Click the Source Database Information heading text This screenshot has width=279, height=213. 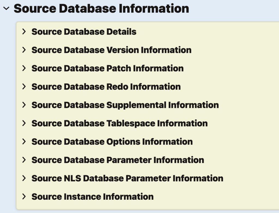tap(101, 8)
